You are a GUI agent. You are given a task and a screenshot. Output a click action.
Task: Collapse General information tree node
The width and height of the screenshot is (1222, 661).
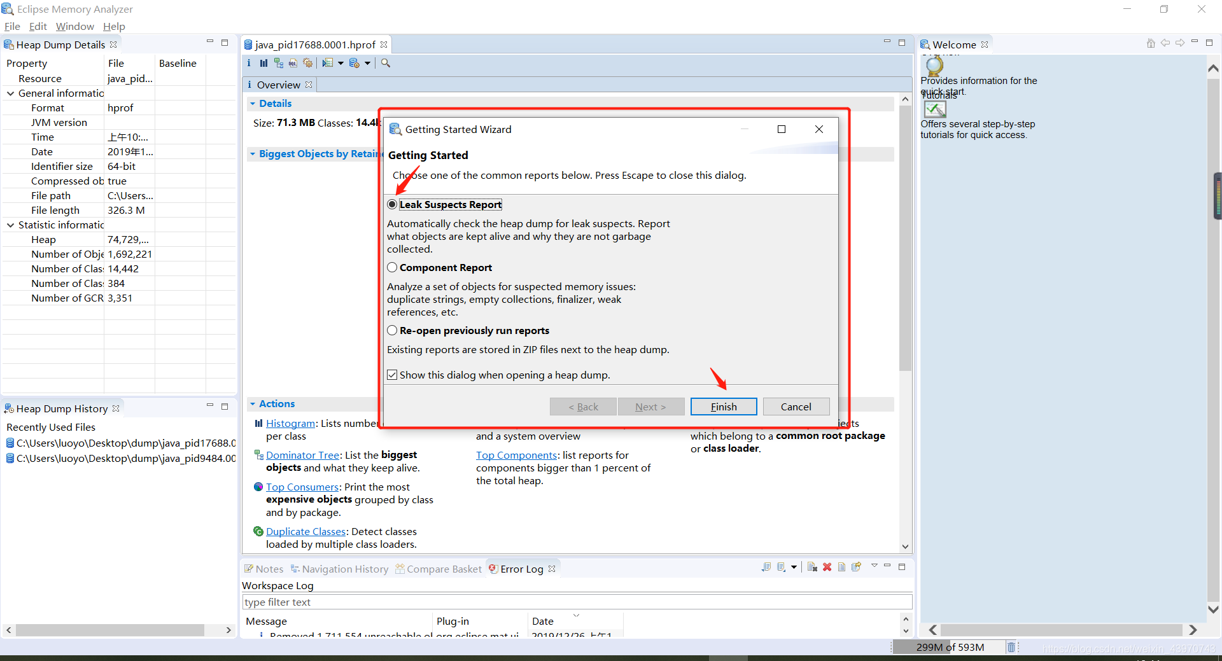10,93
